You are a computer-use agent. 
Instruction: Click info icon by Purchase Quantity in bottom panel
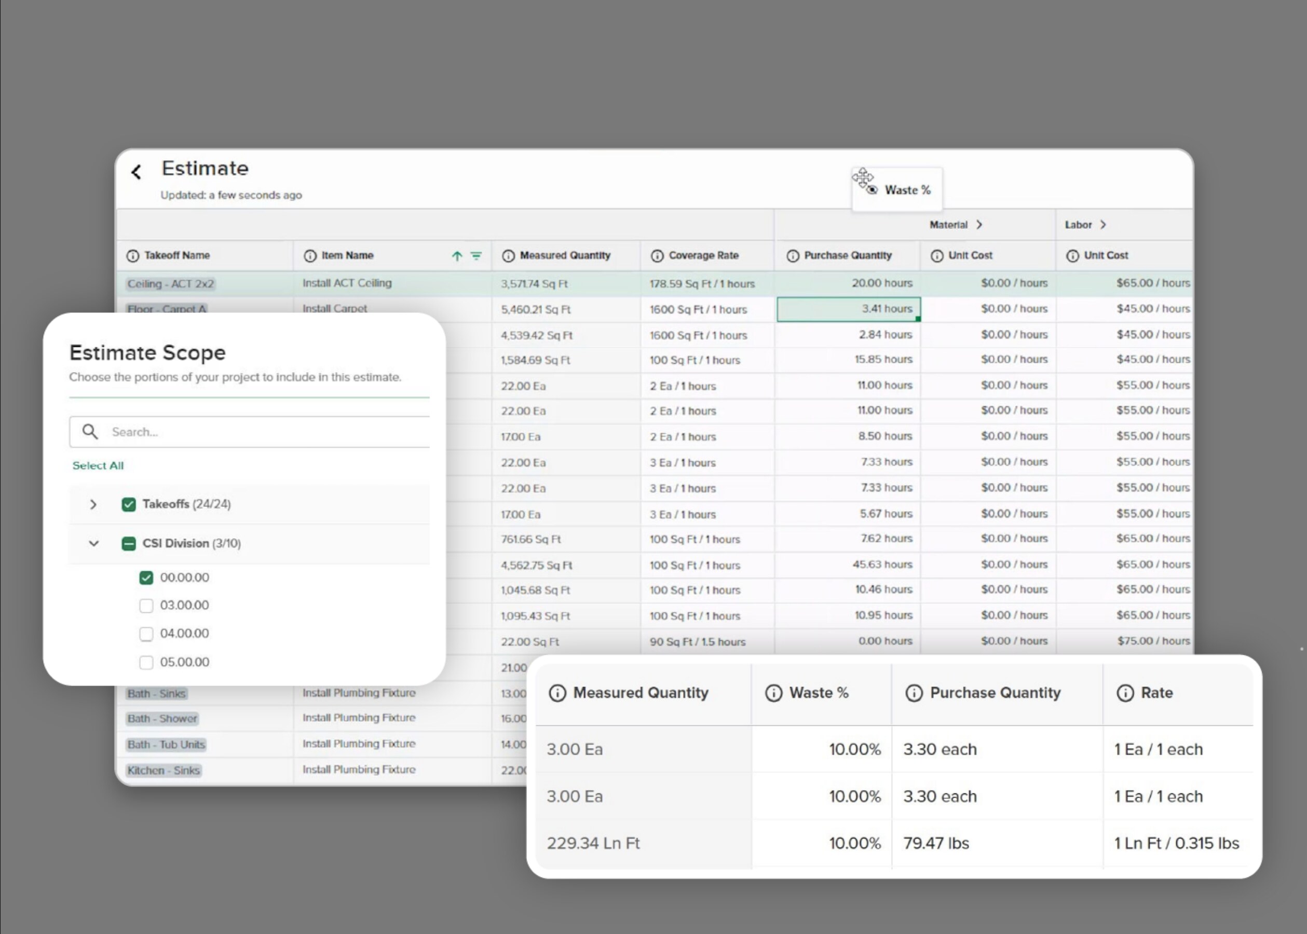click(x=914, y=693)
